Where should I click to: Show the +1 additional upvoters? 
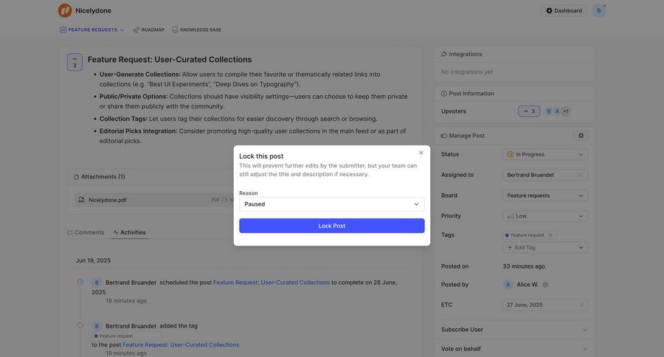click(566, 111)
